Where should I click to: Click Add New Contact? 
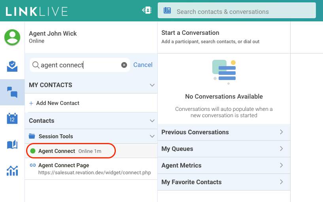click(57, 103)
